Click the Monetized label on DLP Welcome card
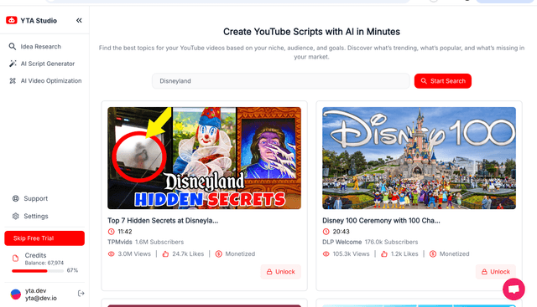Viewport: 537px width, 307px height. 455,253
